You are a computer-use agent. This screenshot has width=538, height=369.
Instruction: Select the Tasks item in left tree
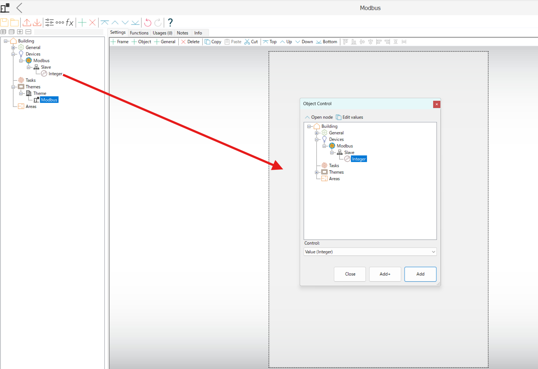(31, 80)
